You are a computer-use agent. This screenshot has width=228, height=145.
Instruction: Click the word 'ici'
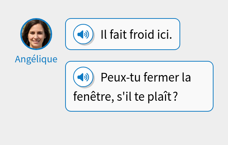[164, 35]
